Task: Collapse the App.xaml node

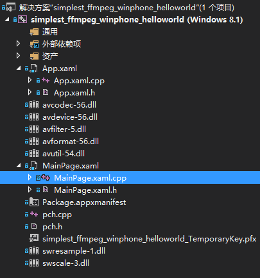Action: pos(19,69)
